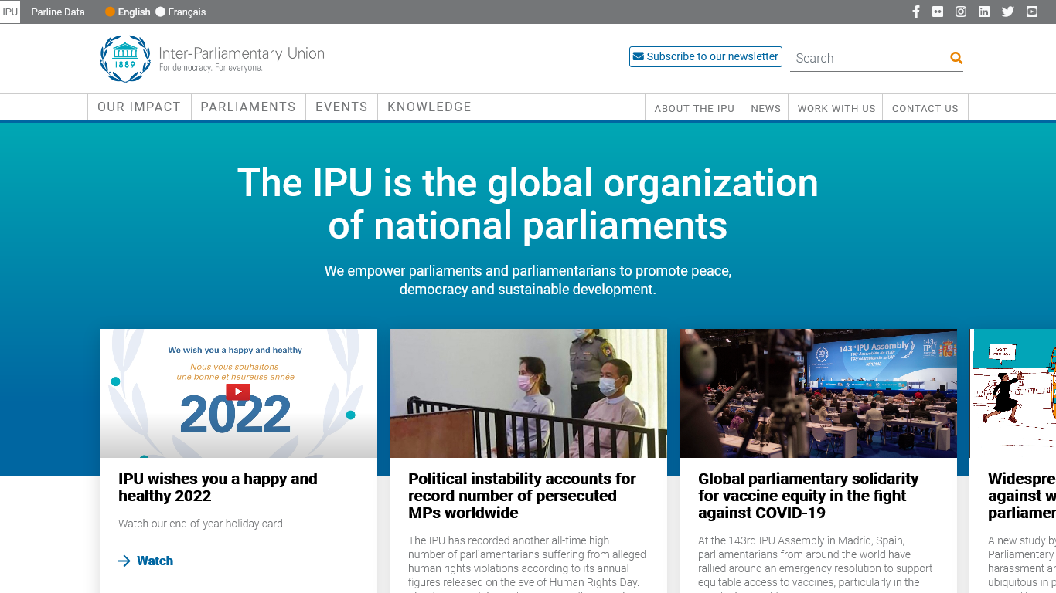Open the EVENTS menu
Screen dimensions: 1056x593
tap(342, 107)
